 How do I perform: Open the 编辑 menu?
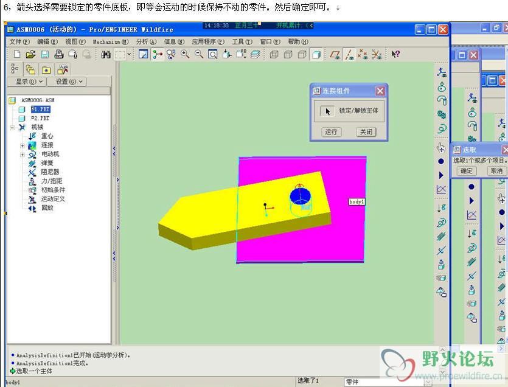point(47,41)
